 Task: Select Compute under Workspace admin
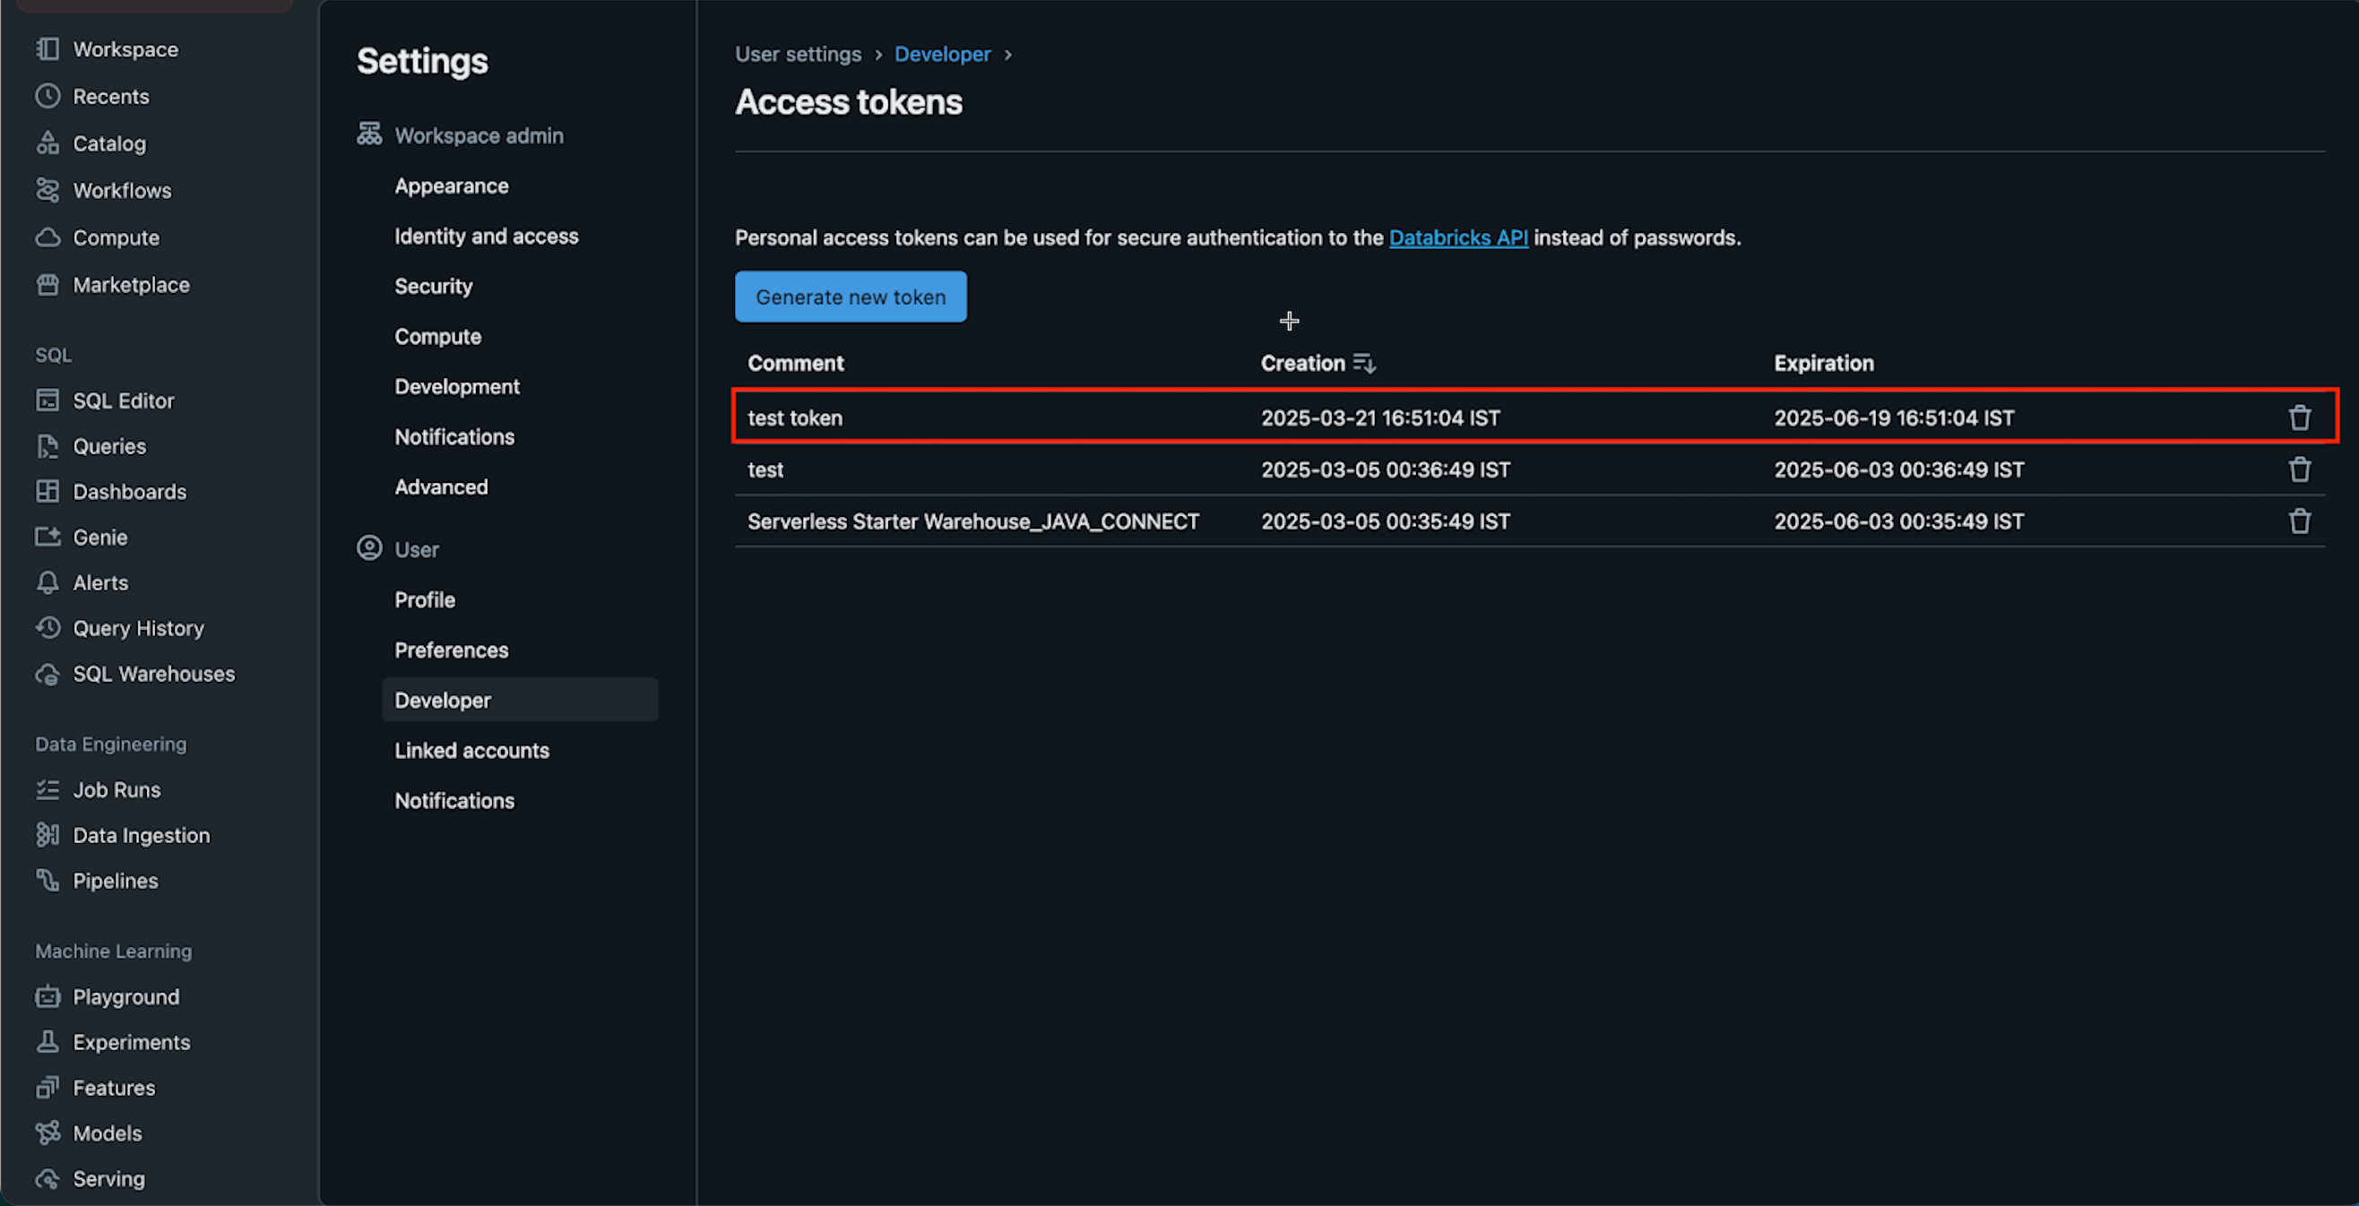pyautogui.click(x=437, y=337)
